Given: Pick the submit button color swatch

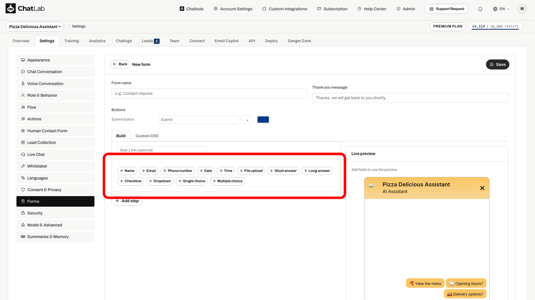Looking at the screenshot, I should (x=263, y=120).
